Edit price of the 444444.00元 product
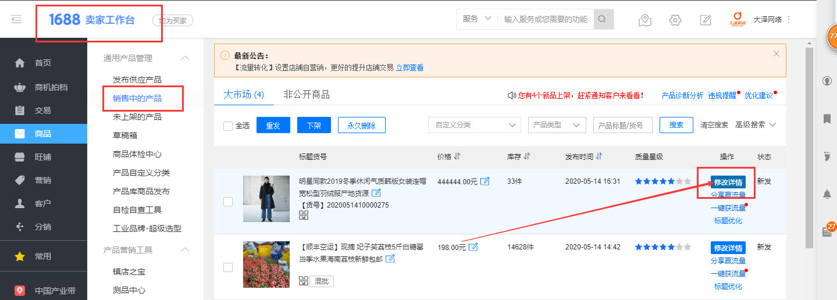837x300 pixels. [x=485, y=181]
